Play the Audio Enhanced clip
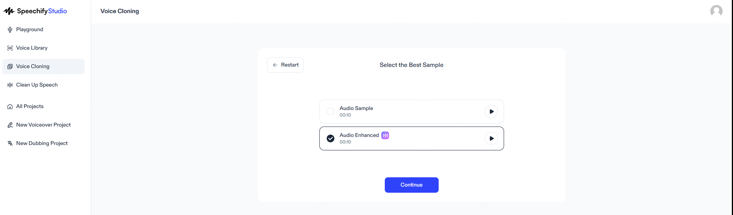The height and width of the screenshot is (215, 733). click(491, 138)
